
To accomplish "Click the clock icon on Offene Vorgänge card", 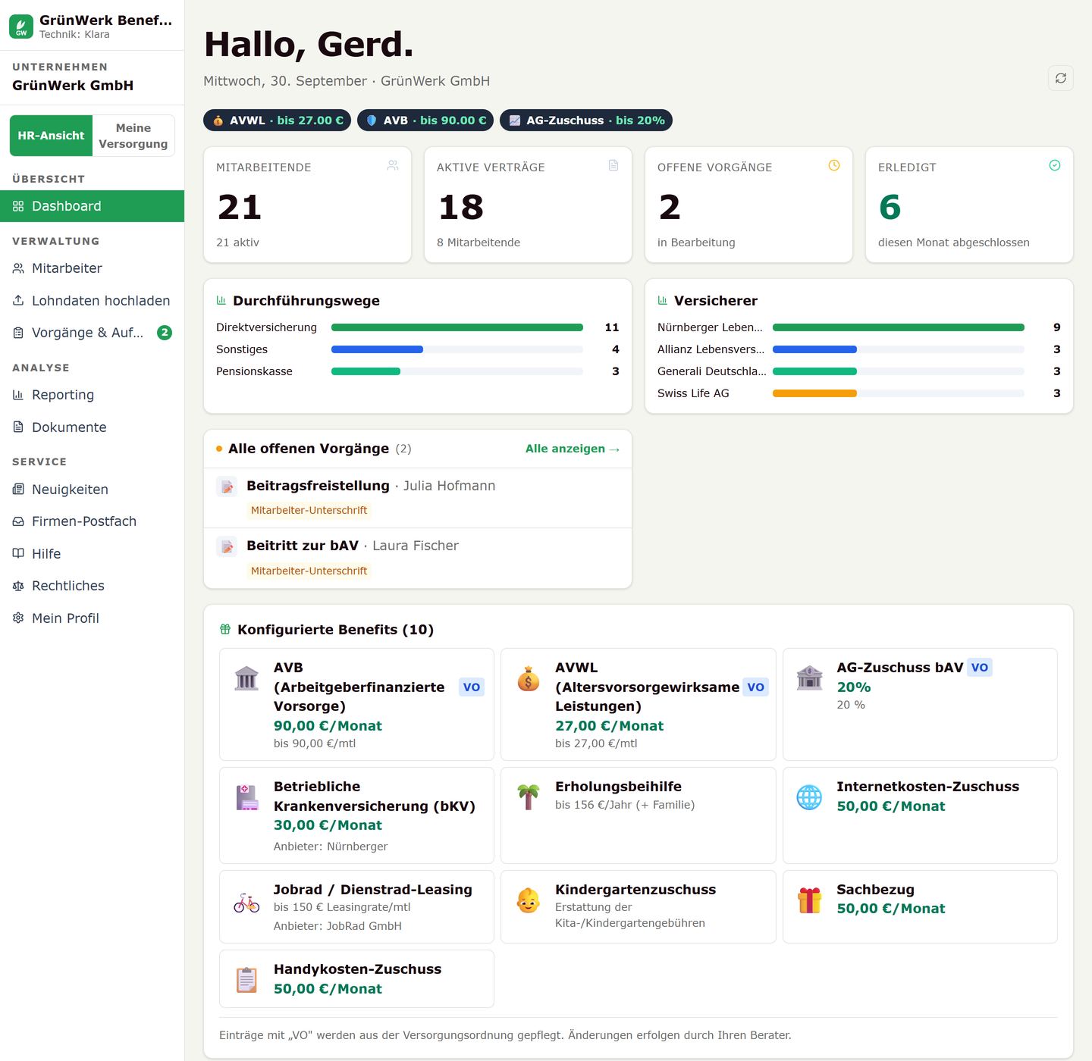I will pyautogui.click(x=834, y=165).
